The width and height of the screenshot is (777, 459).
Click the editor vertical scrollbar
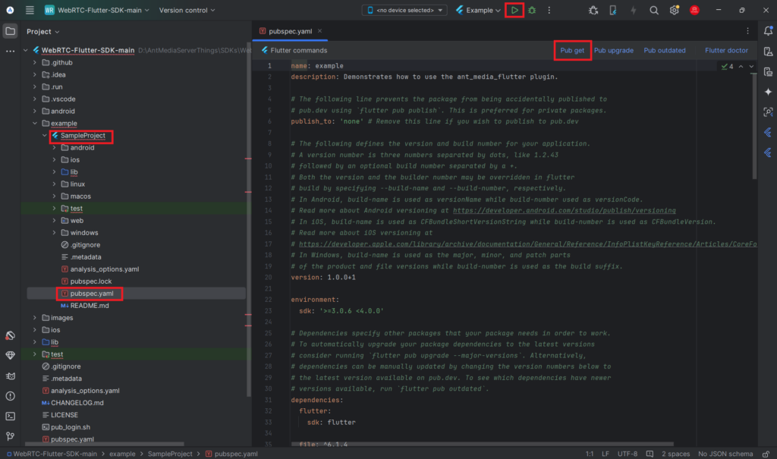[x=755, y=126]
